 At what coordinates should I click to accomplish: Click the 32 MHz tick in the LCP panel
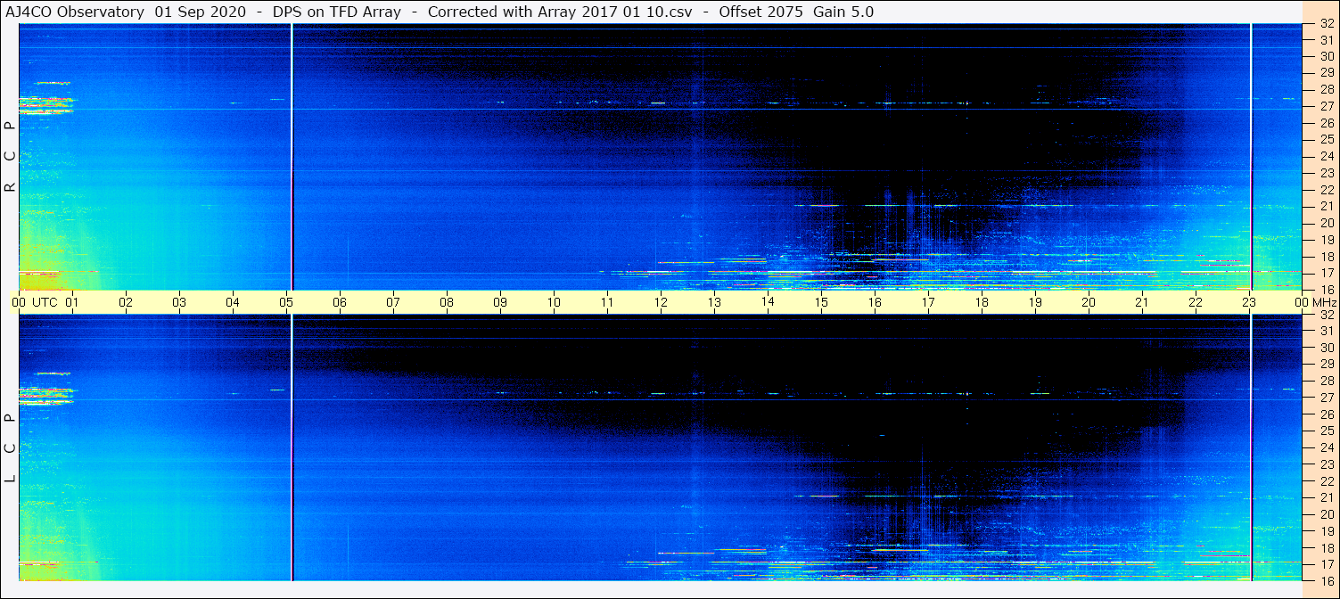click(1326, 315)
